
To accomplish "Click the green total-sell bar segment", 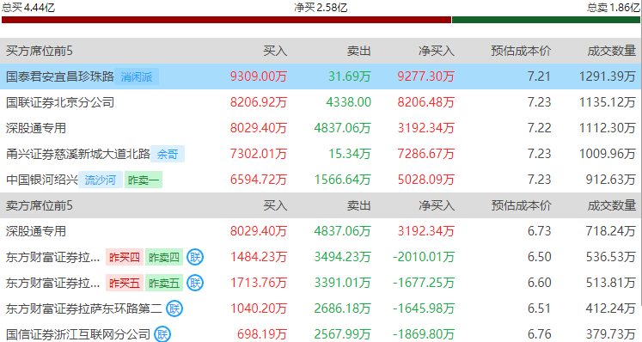I will [547, 20].
